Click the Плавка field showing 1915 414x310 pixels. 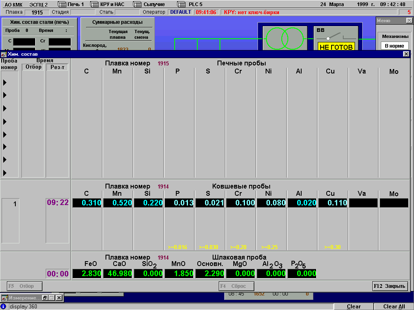point(37,13)
